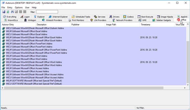Click the Image Path column header
This screenshot has width=190, height=110.
coord(122,25)
